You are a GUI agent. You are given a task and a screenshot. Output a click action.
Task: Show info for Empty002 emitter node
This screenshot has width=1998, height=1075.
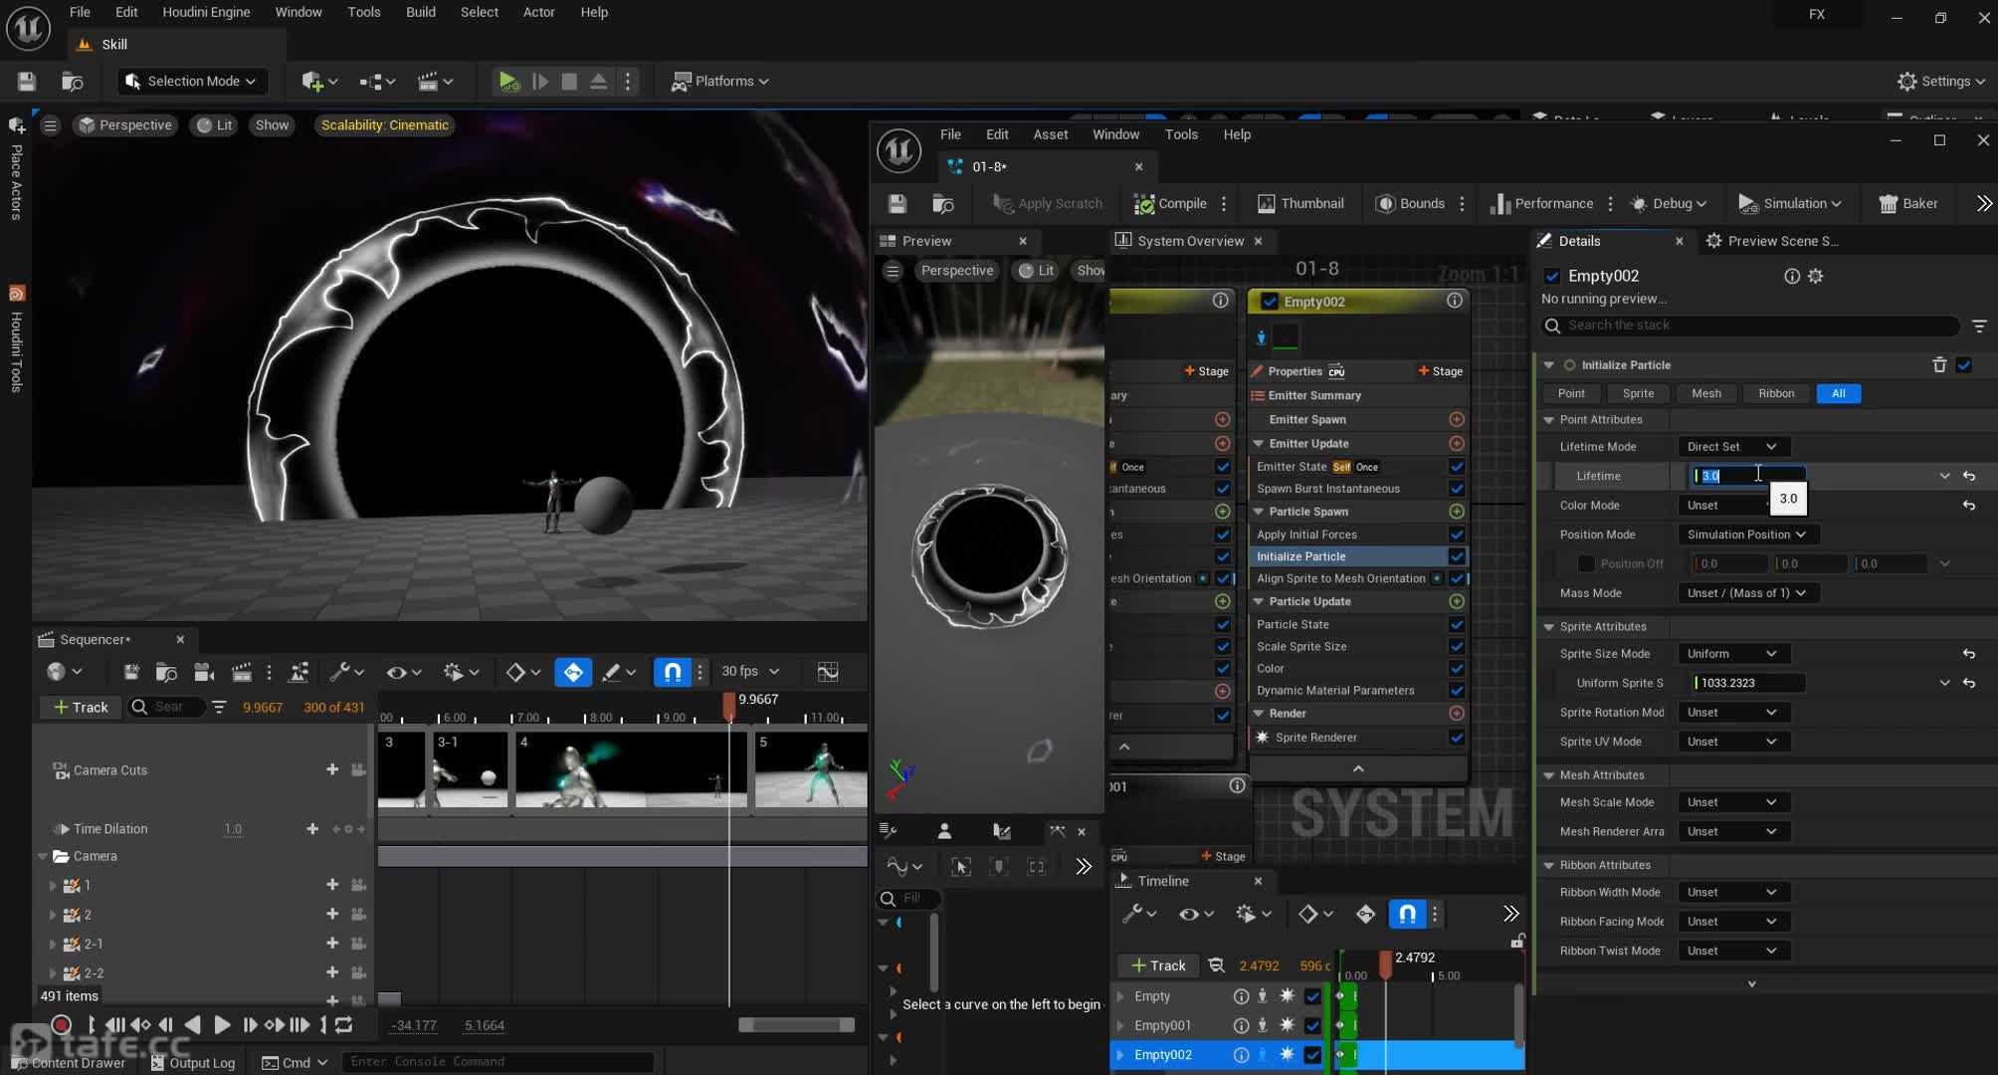coord(1455,301)
